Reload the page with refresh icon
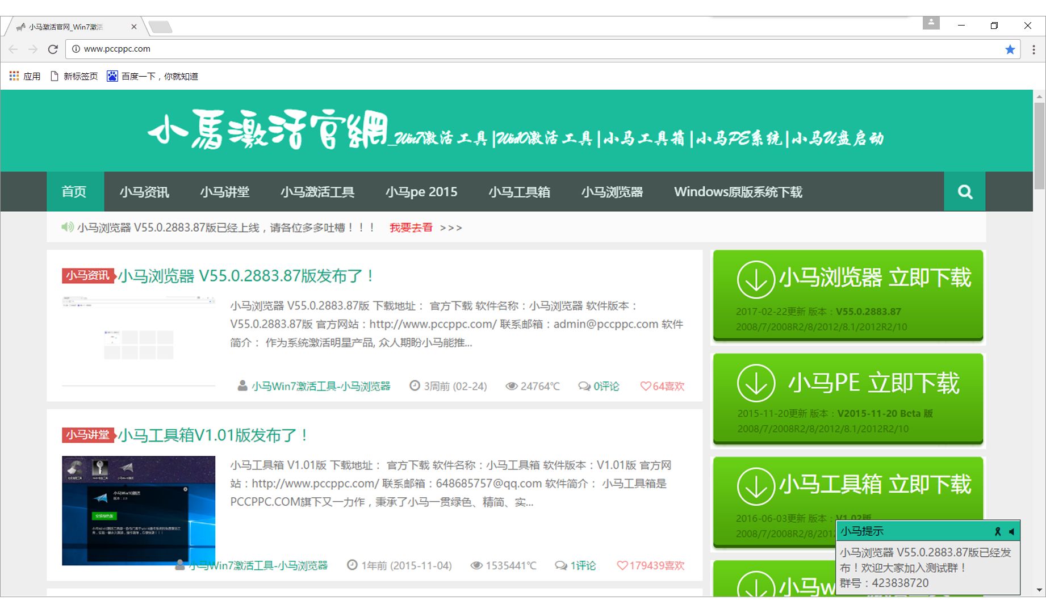This screenshot has height=613, width=1046. click(x=53, y=49)
